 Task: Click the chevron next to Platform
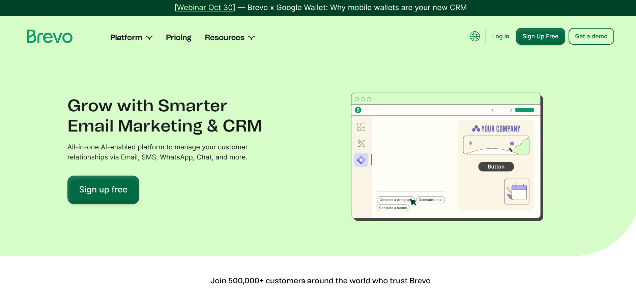click(149, 38)
